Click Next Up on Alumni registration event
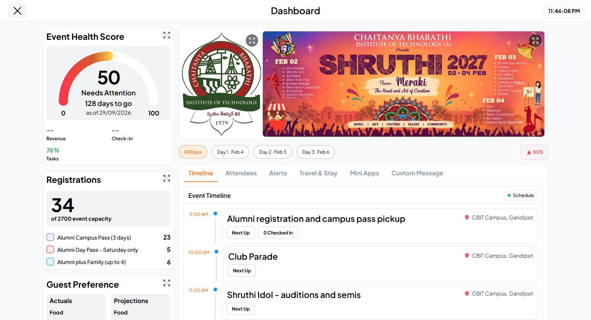Screen dimensions: 591x320 tap(241, 233)
